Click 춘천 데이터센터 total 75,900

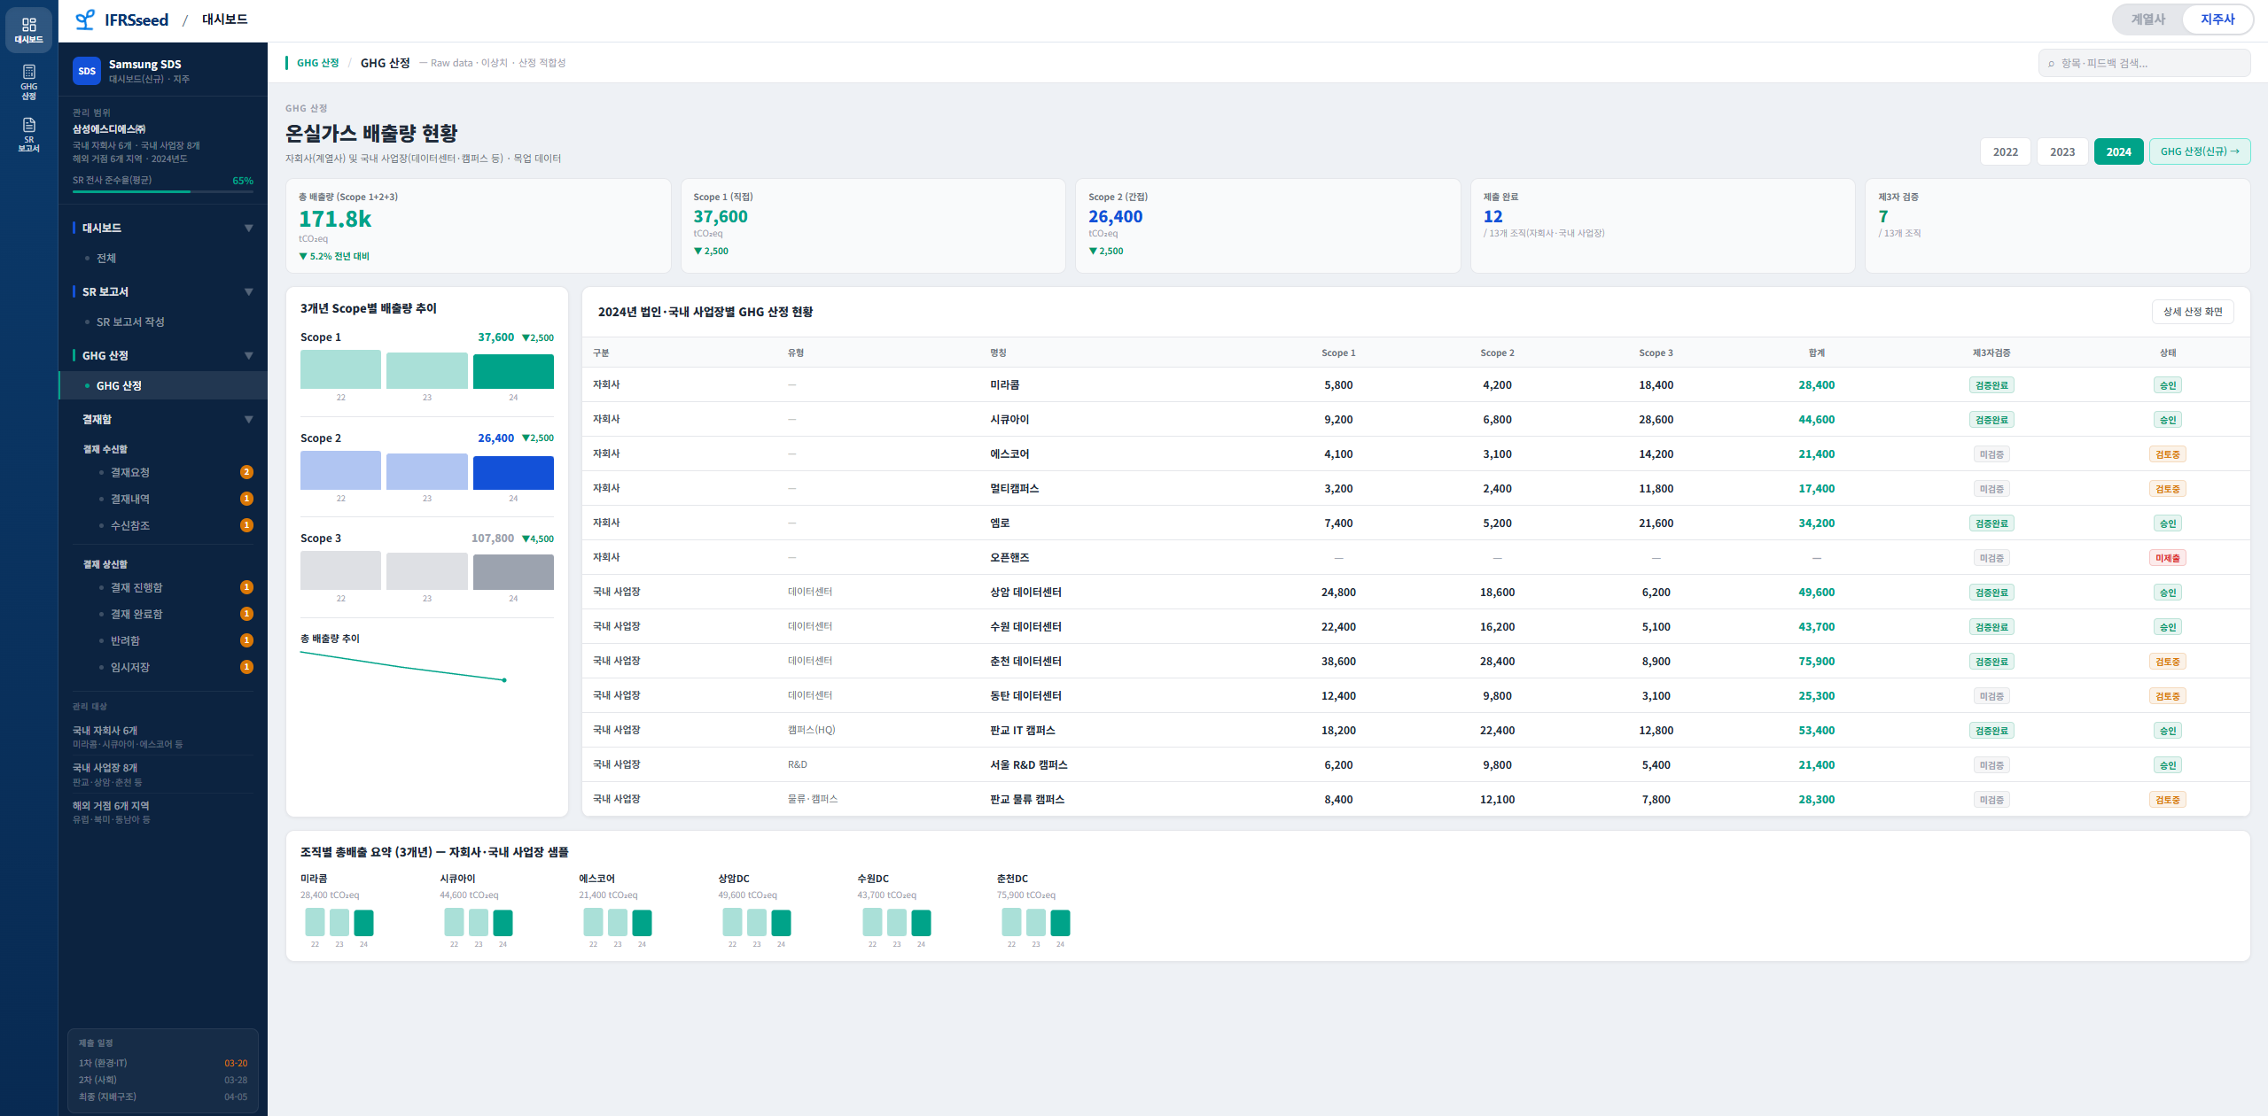(1816, 662)
